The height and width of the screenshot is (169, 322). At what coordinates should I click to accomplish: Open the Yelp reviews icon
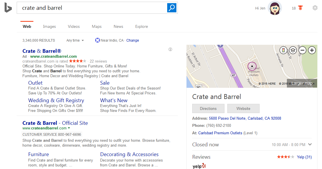click(199, 166)
